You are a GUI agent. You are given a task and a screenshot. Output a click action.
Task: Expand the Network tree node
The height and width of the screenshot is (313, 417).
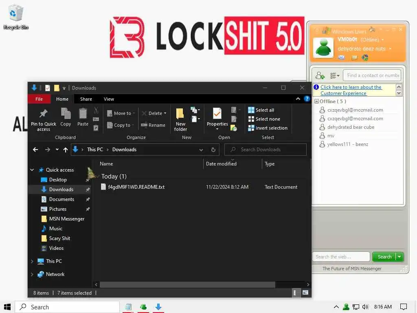[x=32, y=274]
